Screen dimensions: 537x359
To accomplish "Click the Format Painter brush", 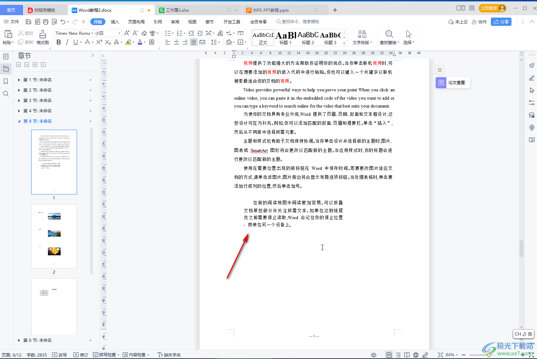I will pyautogui.click(x=42, y=37).
